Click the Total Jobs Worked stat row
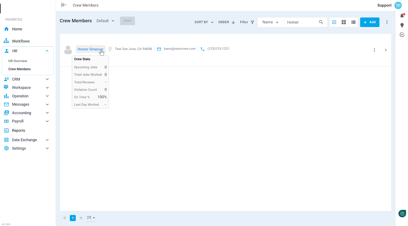 tap(90, 75)
